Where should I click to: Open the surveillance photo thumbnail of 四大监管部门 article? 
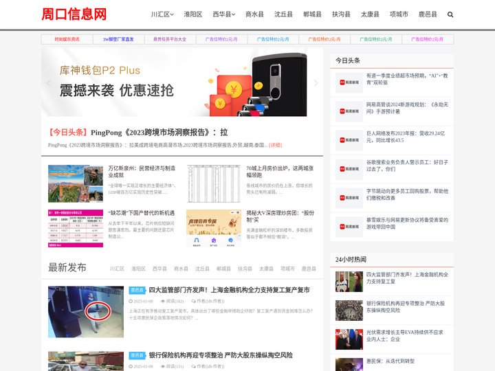[x=86, y=312]
